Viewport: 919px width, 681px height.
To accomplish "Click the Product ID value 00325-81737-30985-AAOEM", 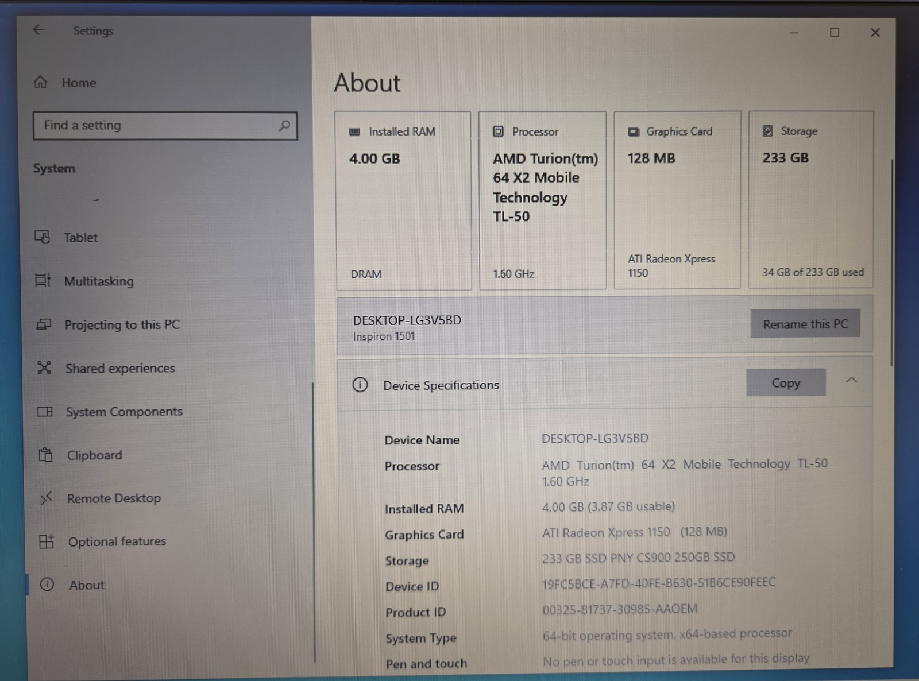I will tap(620, 609).
